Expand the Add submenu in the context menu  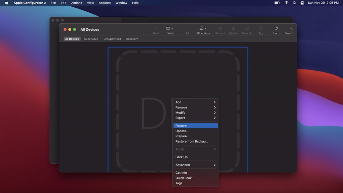click(196, 102)
